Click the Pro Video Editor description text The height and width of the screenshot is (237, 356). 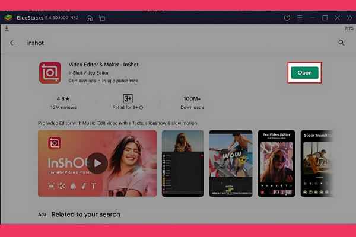tap(117, 123)
